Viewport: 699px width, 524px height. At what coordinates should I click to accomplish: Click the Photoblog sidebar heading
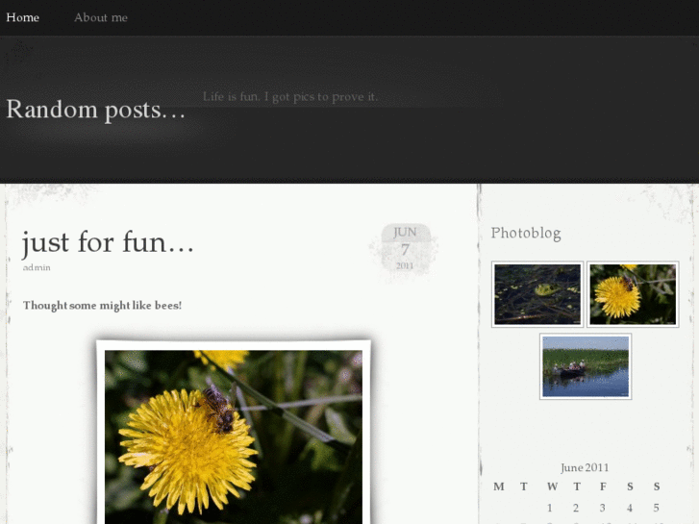(x=526, y=233)
